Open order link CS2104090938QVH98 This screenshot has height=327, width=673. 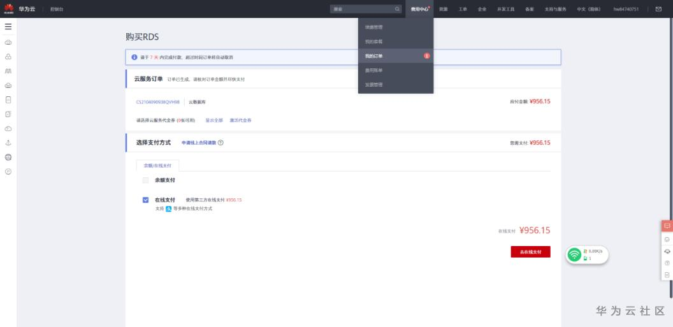(157, 102)
